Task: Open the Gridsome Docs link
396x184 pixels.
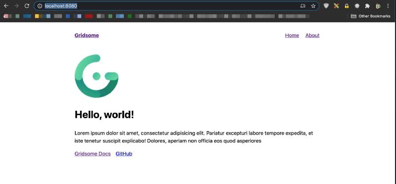Action: (x=93, y=154)
